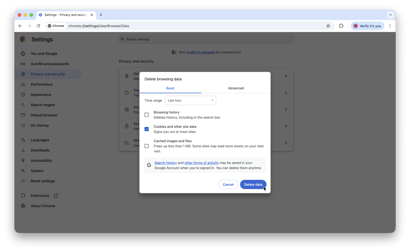Open Search engine via the magnifier icon
This screenshot has width=410, height=252.
(x=23, y=105)
